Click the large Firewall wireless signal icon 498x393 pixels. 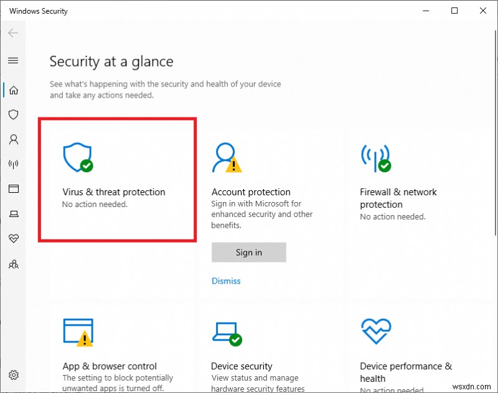(x=375, y=158)
